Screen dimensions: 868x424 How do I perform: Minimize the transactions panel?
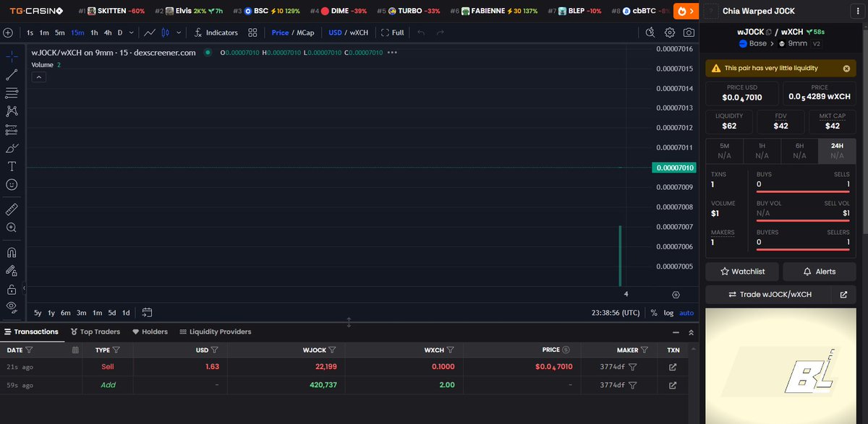(676, 332)
